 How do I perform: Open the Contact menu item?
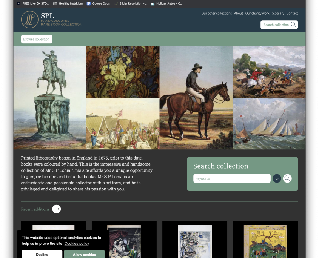(x=292, y=14)
